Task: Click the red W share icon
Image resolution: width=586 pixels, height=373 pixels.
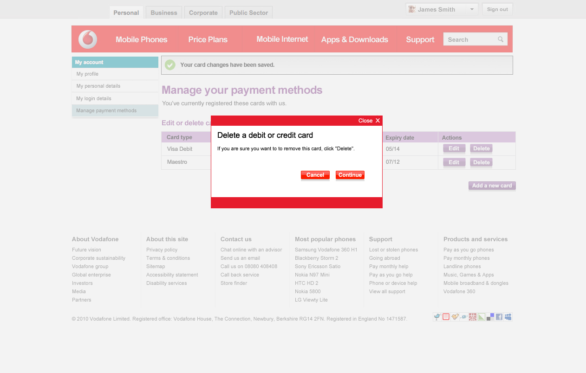Action: point(446,317)
